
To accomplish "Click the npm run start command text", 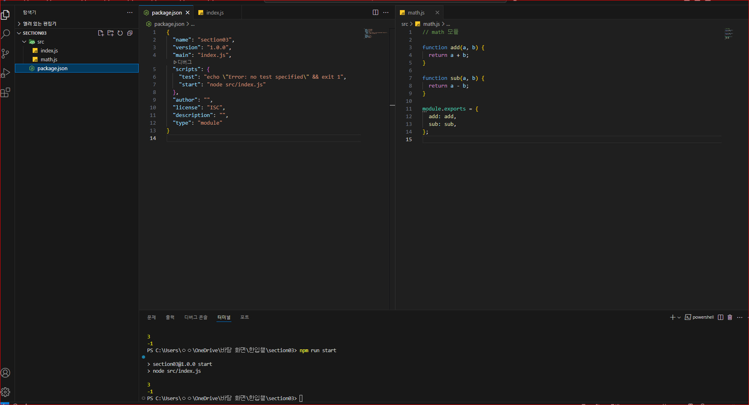I will point(318,351).
